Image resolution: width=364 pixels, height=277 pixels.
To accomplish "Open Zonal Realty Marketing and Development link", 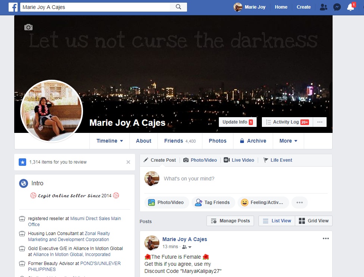I will 69,237.
